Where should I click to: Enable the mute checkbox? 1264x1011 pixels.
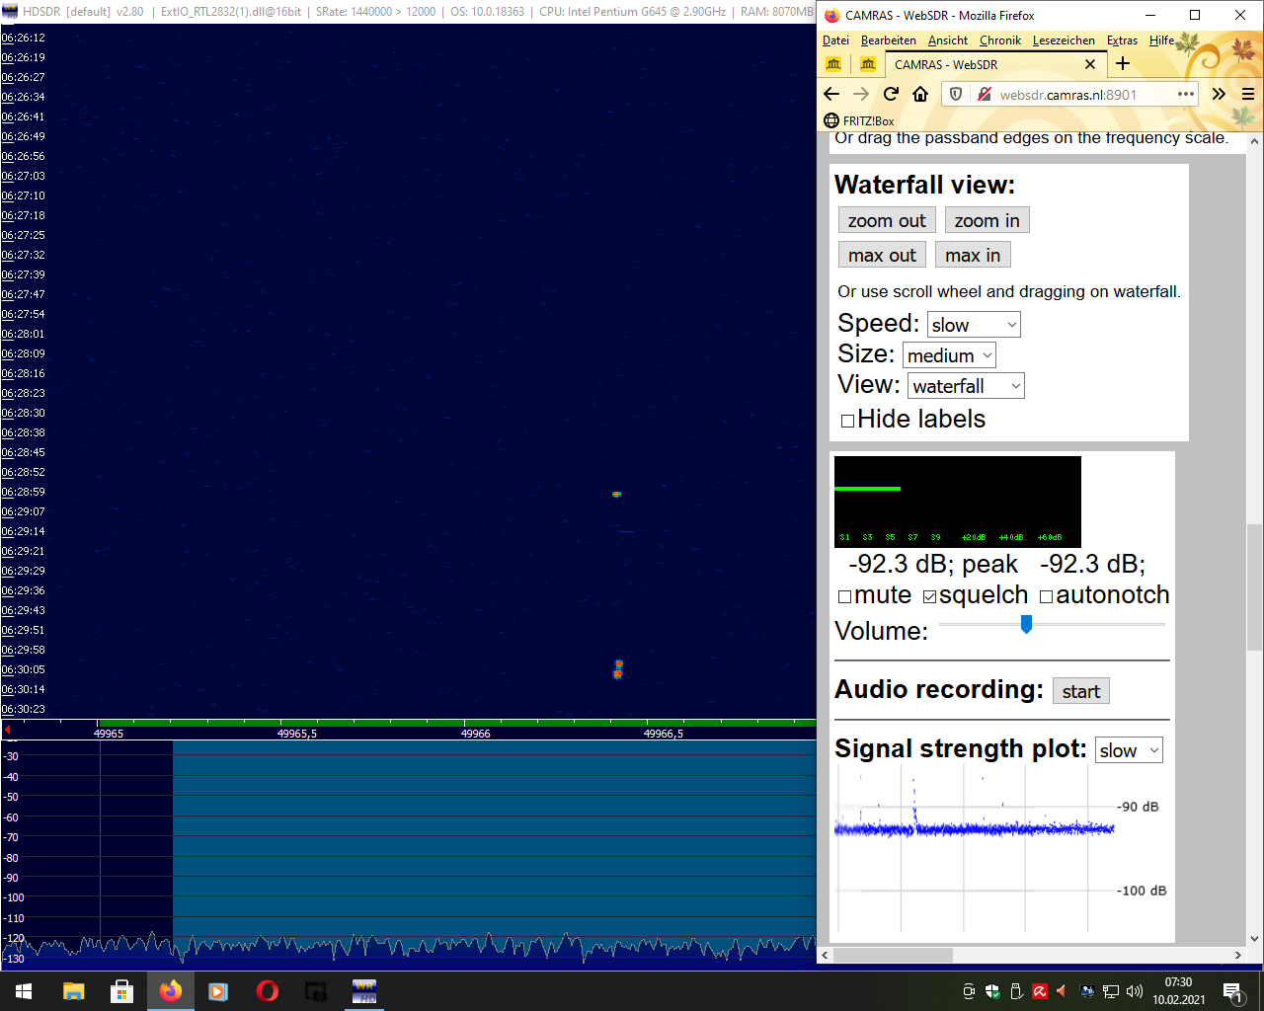click(x=844, y=596)
